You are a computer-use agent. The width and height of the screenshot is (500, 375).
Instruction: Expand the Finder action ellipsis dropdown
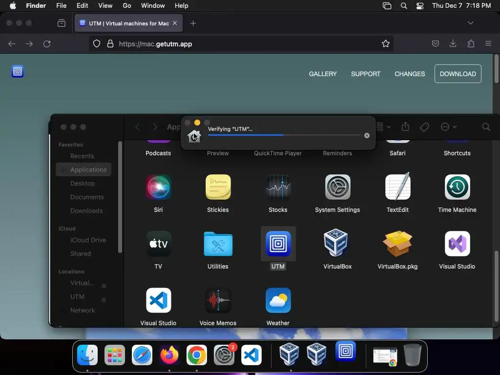(x=448, y=127)
